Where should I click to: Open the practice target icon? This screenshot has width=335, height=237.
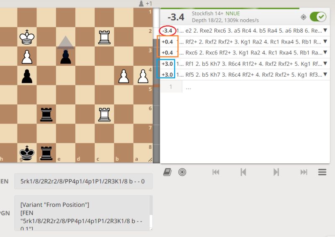pyautogui.click(x=182, y=172)
